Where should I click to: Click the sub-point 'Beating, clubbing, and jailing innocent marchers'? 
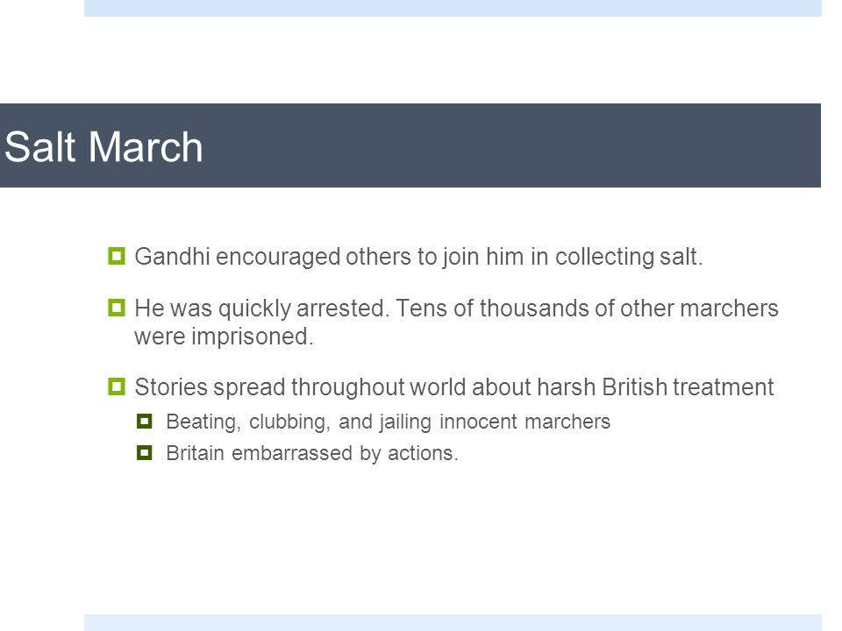pos(389,422)
